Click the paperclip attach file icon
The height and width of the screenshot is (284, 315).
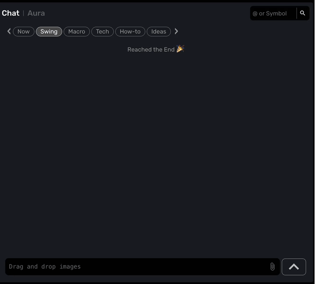[x=272, y=267]
